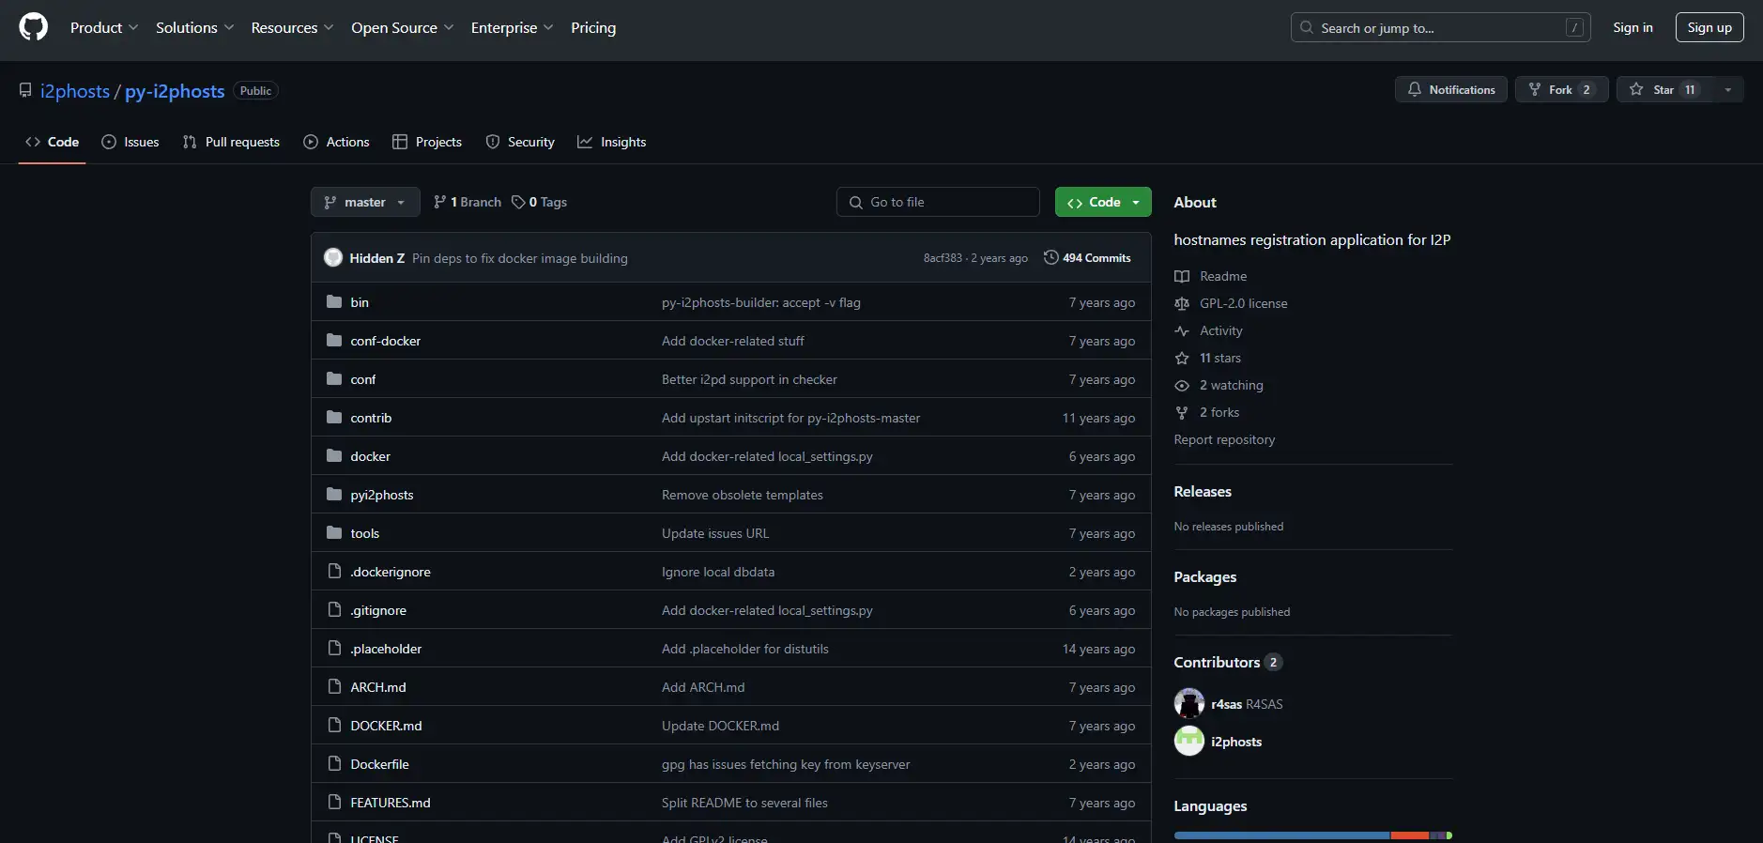
Task: Expand the Solutions menu
Action: (194, 27)
